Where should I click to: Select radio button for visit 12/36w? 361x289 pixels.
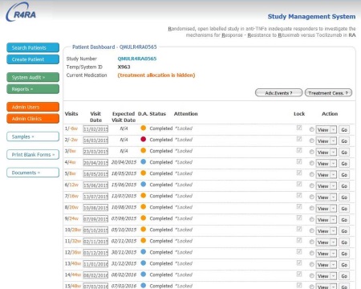311,253
